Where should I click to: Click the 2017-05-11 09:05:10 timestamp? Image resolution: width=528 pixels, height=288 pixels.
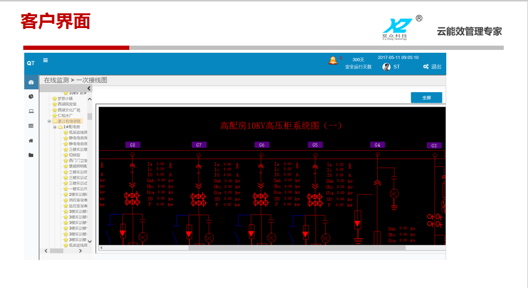[x=398, y=58]
